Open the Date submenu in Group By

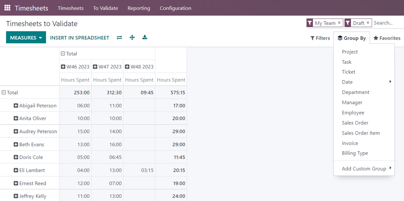[x=366, y=82]
